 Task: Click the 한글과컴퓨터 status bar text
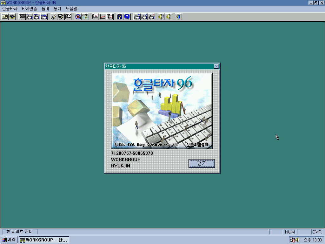point(19,232)
